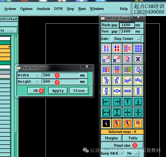Screen dimensions: 166x157
Task: Click the nested red frame with blue squares icon
Action: pos(128,48)
